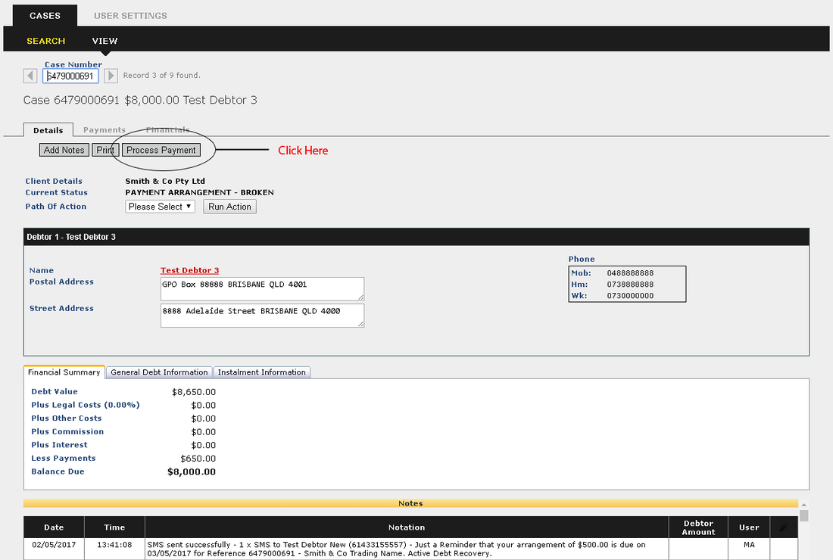
Task: Click home number 0738888888
Action: [630, 285]
